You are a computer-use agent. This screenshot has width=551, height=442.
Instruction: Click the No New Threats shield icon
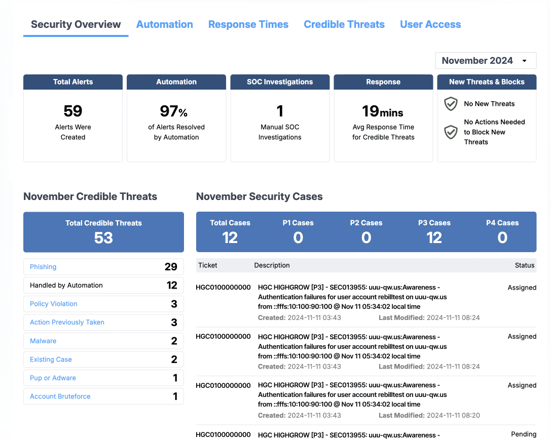(x=451, y=104)
